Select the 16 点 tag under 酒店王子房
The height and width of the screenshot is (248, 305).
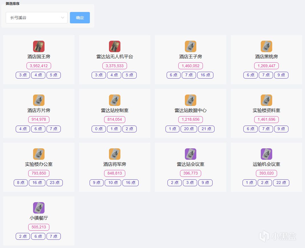tap(205, 75)
